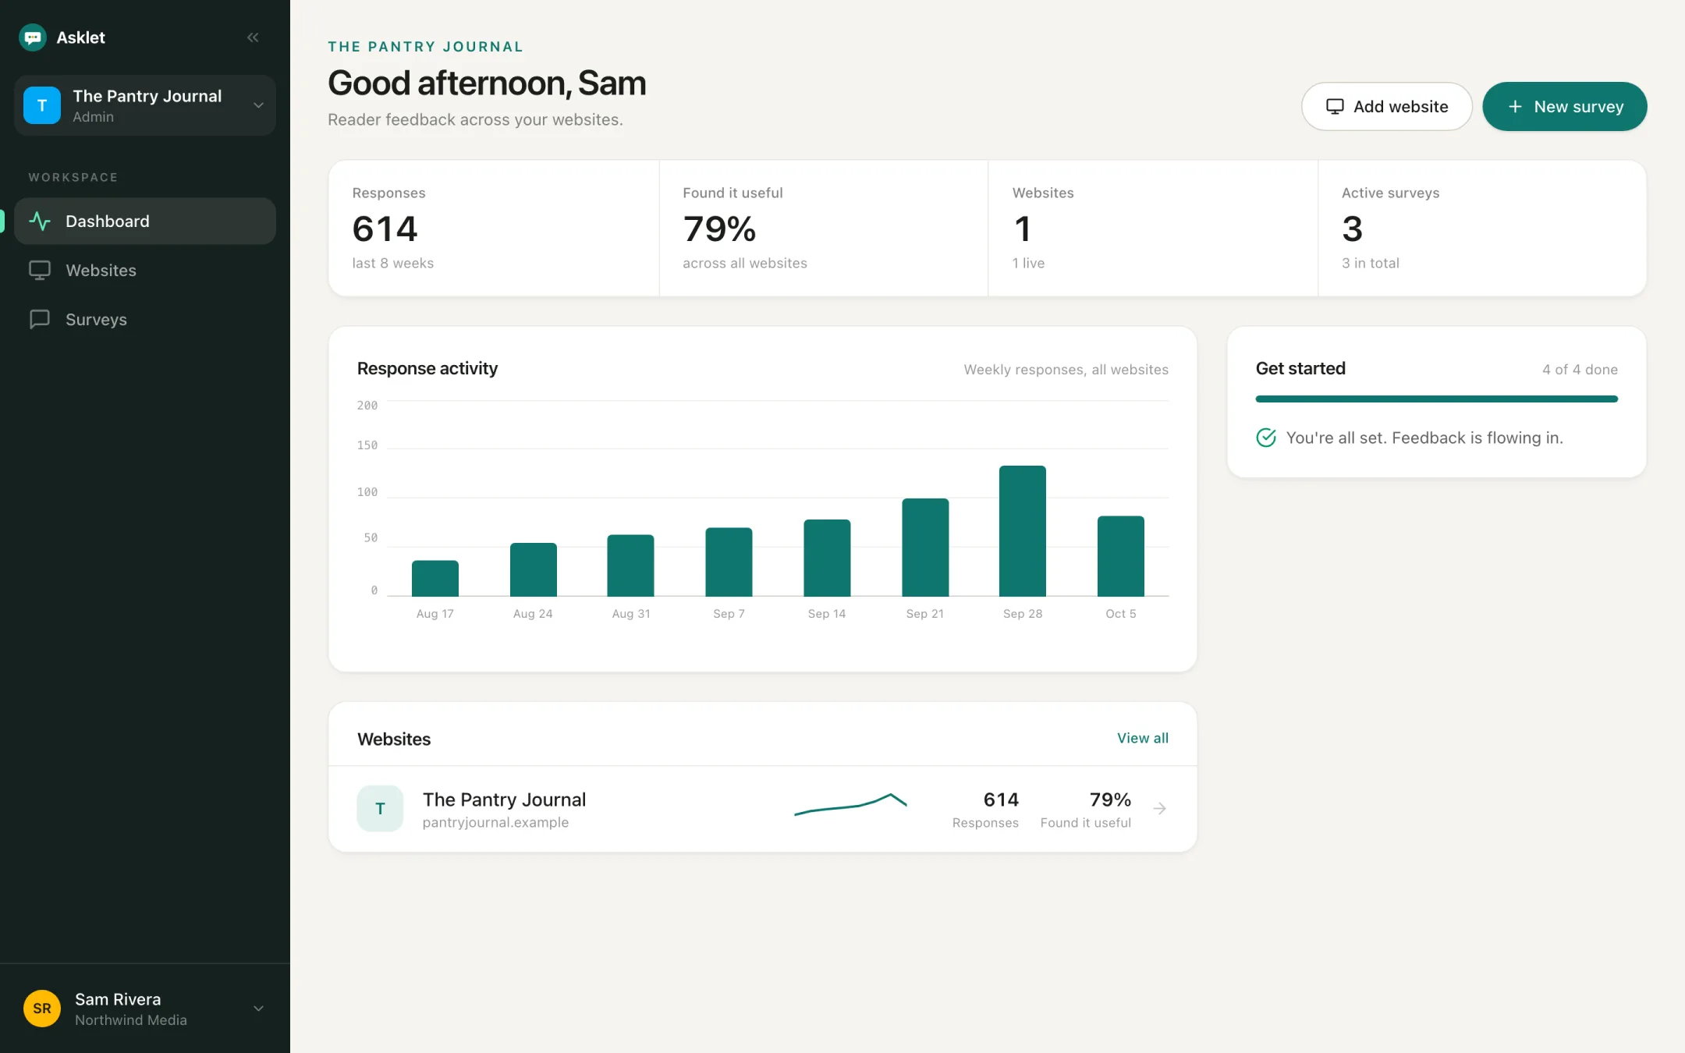Collapse the sidebar with the double chevron
The image size is (1685, 1053).
[x=253, y=37]
